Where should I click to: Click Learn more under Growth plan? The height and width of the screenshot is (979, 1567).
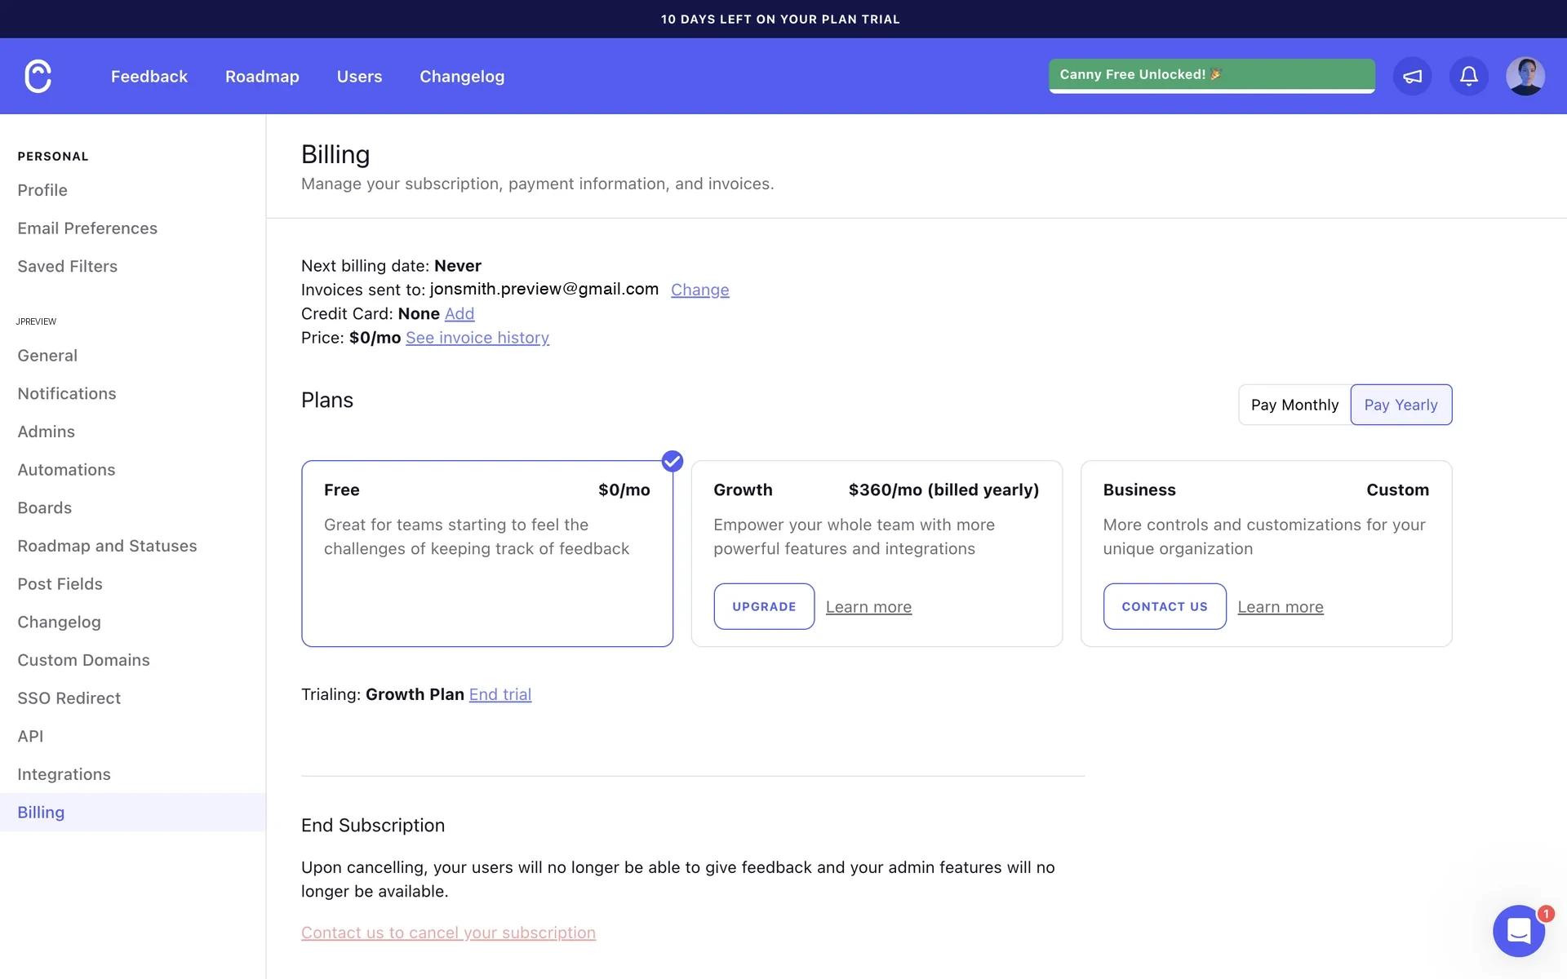pos(868,607)
